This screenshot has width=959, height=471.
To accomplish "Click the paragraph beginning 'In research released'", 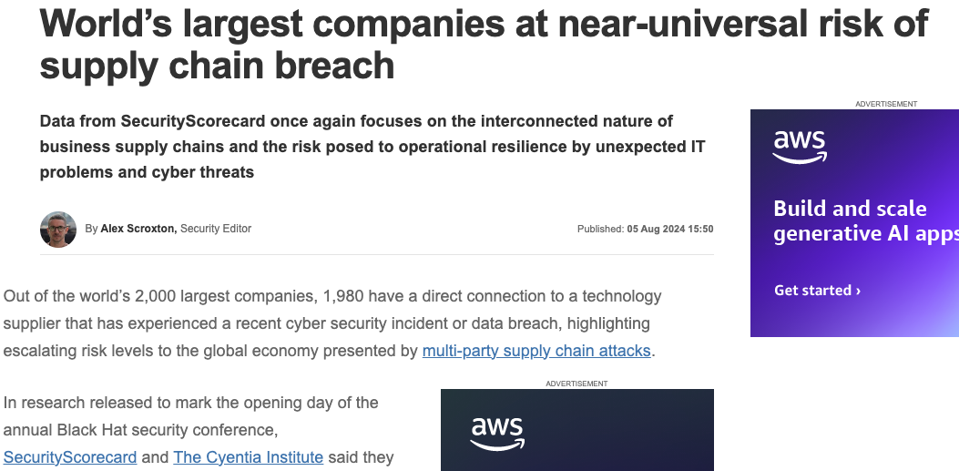I will coord(199,430).
